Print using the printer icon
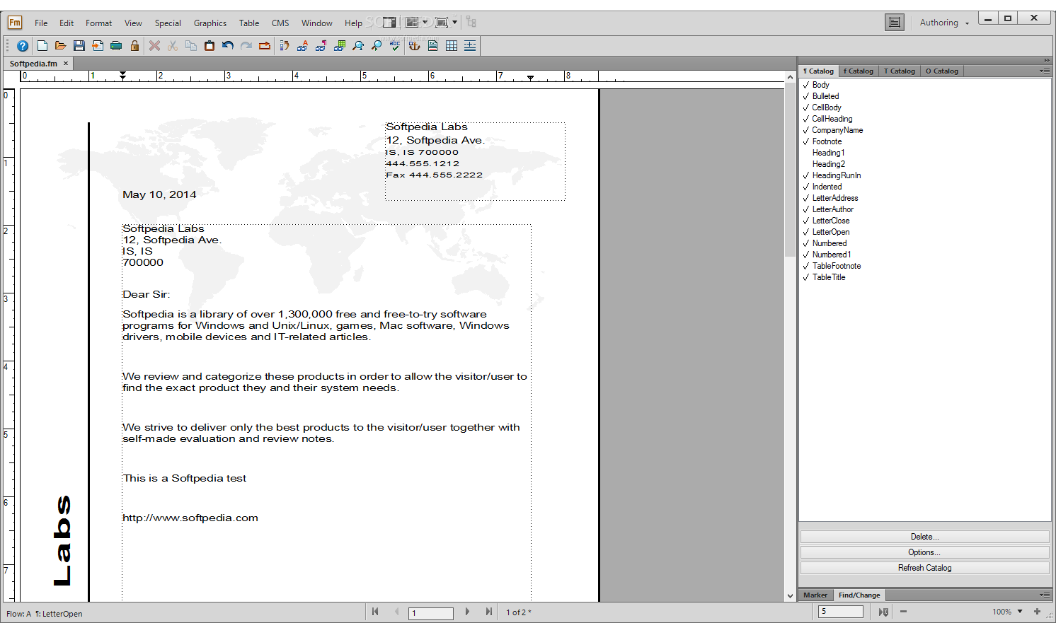 tap(116, 46)
